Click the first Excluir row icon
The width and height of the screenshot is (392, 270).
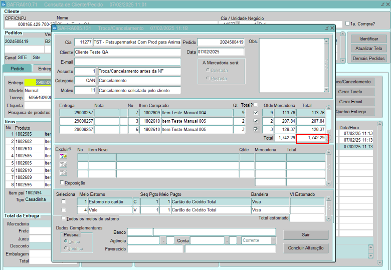(63, 156)
